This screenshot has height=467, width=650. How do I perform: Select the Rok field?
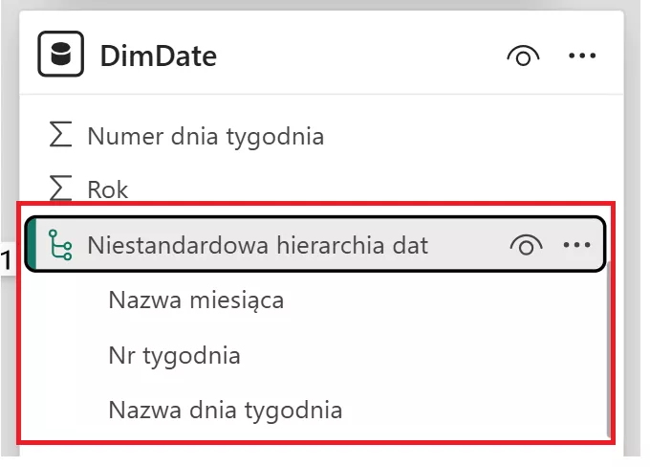click(x=107, y=189)
